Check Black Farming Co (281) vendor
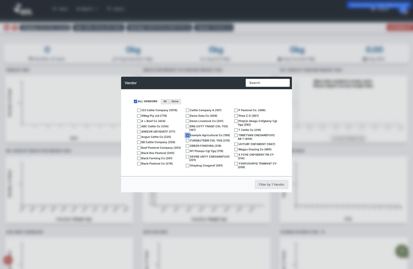The width and height of the screenshot is (413, 269). (x=139, y=158)
